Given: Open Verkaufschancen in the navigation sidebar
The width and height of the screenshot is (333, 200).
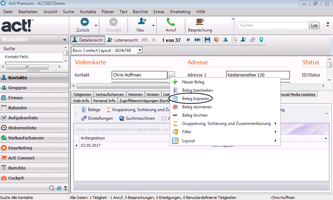Looking at the screenshot, I should point(34,138).
